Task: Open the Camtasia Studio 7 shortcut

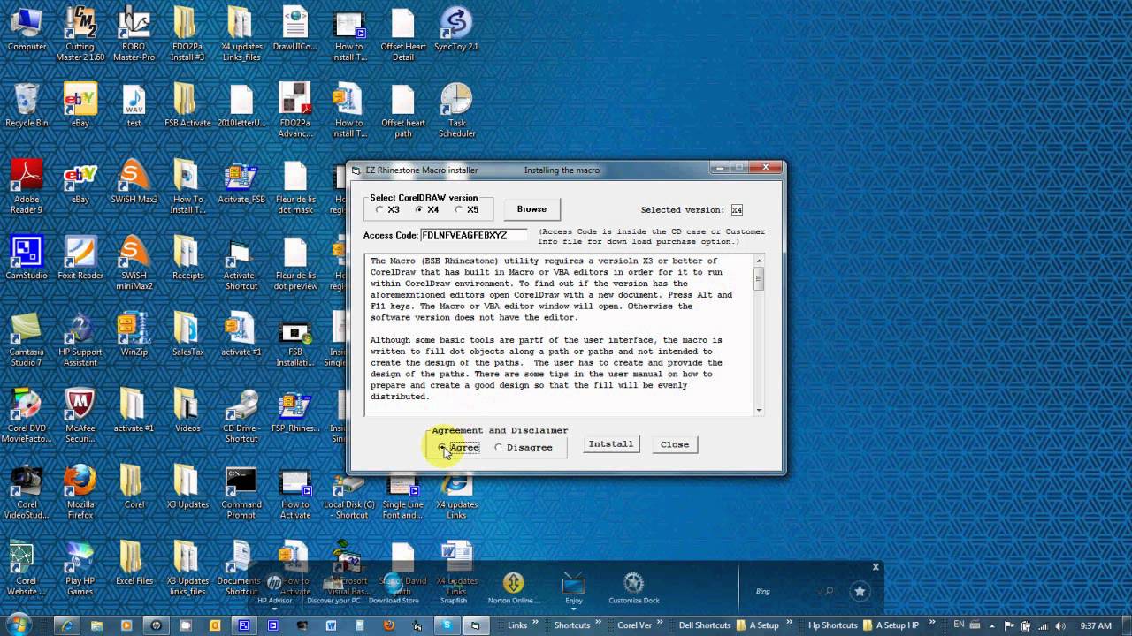Action: pyautogui.click(x=27, y=339)
